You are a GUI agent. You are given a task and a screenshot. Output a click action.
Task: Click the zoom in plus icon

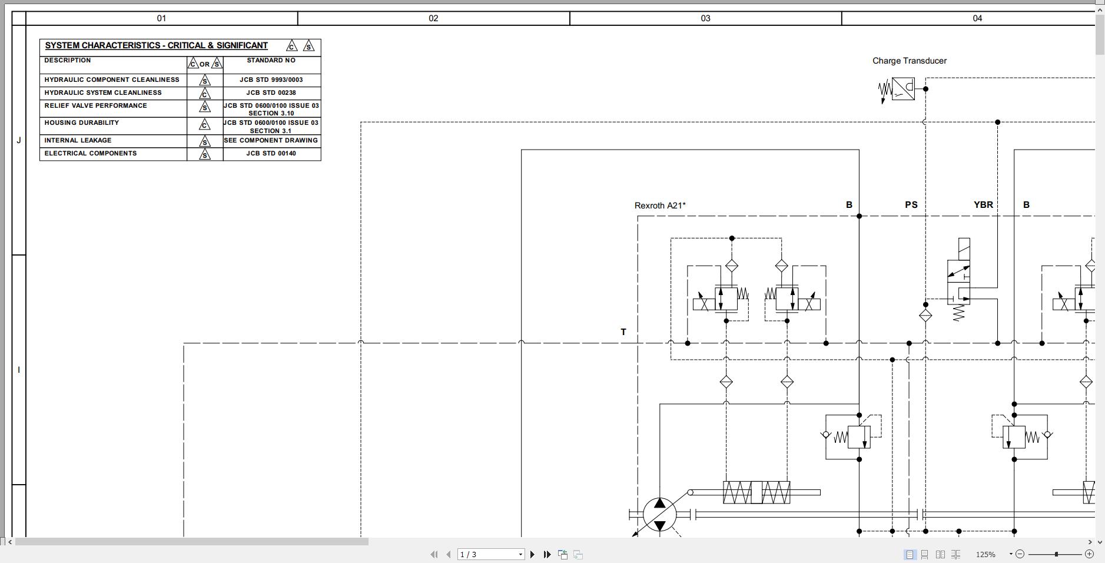click(x=1090, y=554)
